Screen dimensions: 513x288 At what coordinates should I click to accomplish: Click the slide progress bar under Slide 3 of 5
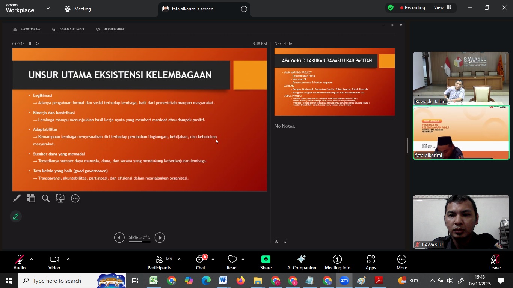139,242
